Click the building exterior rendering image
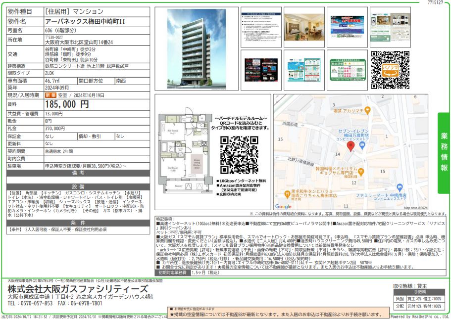The height and width of the screenshot is (319, 451). [197, 48]
